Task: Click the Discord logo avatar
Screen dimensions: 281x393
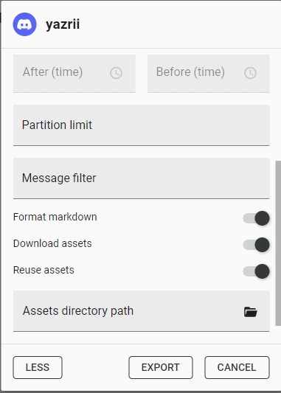Action: click(x=24, y=24)
